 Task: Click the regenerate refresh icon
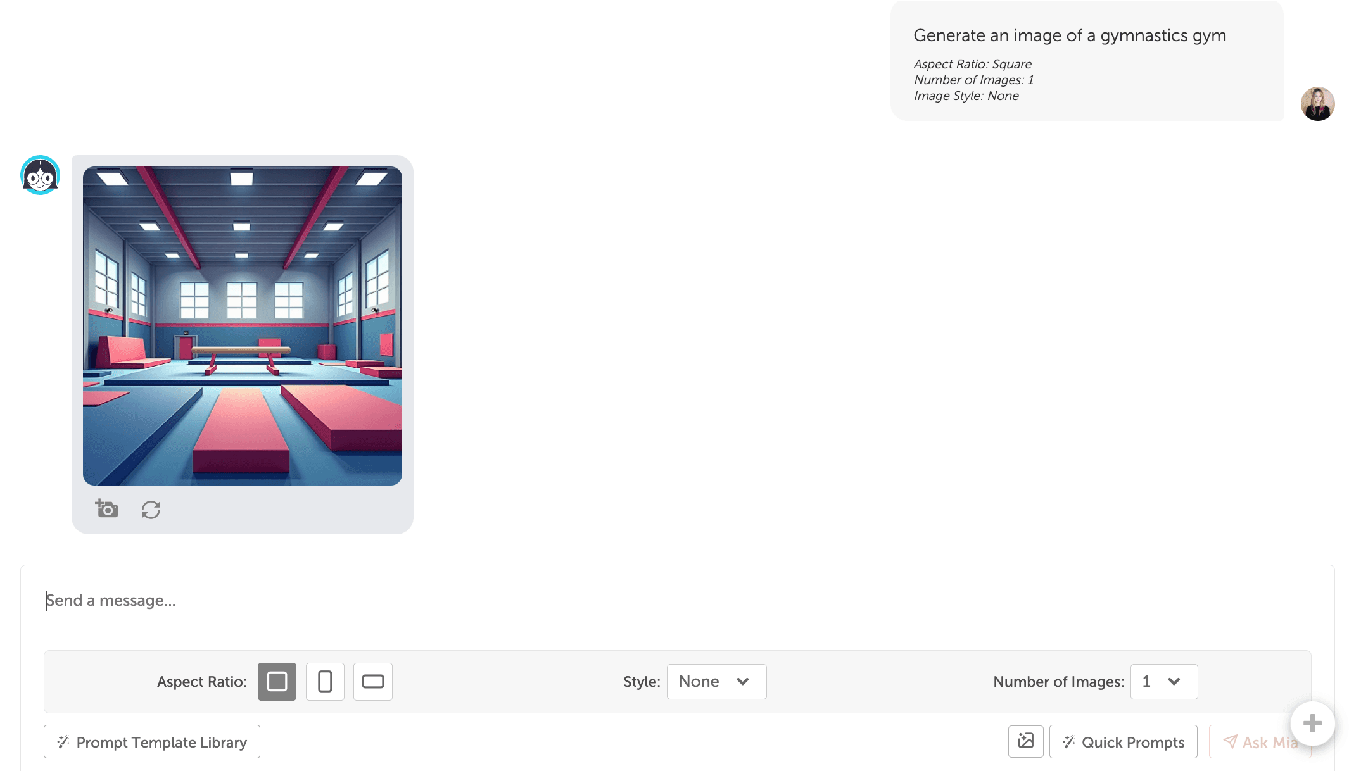(x=151, y=510)
